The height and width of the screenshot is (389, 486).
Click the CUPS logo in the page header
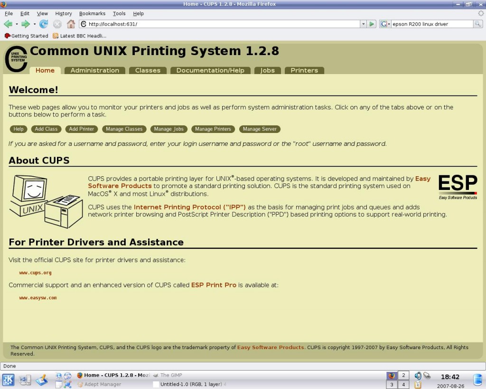point(16,59)
